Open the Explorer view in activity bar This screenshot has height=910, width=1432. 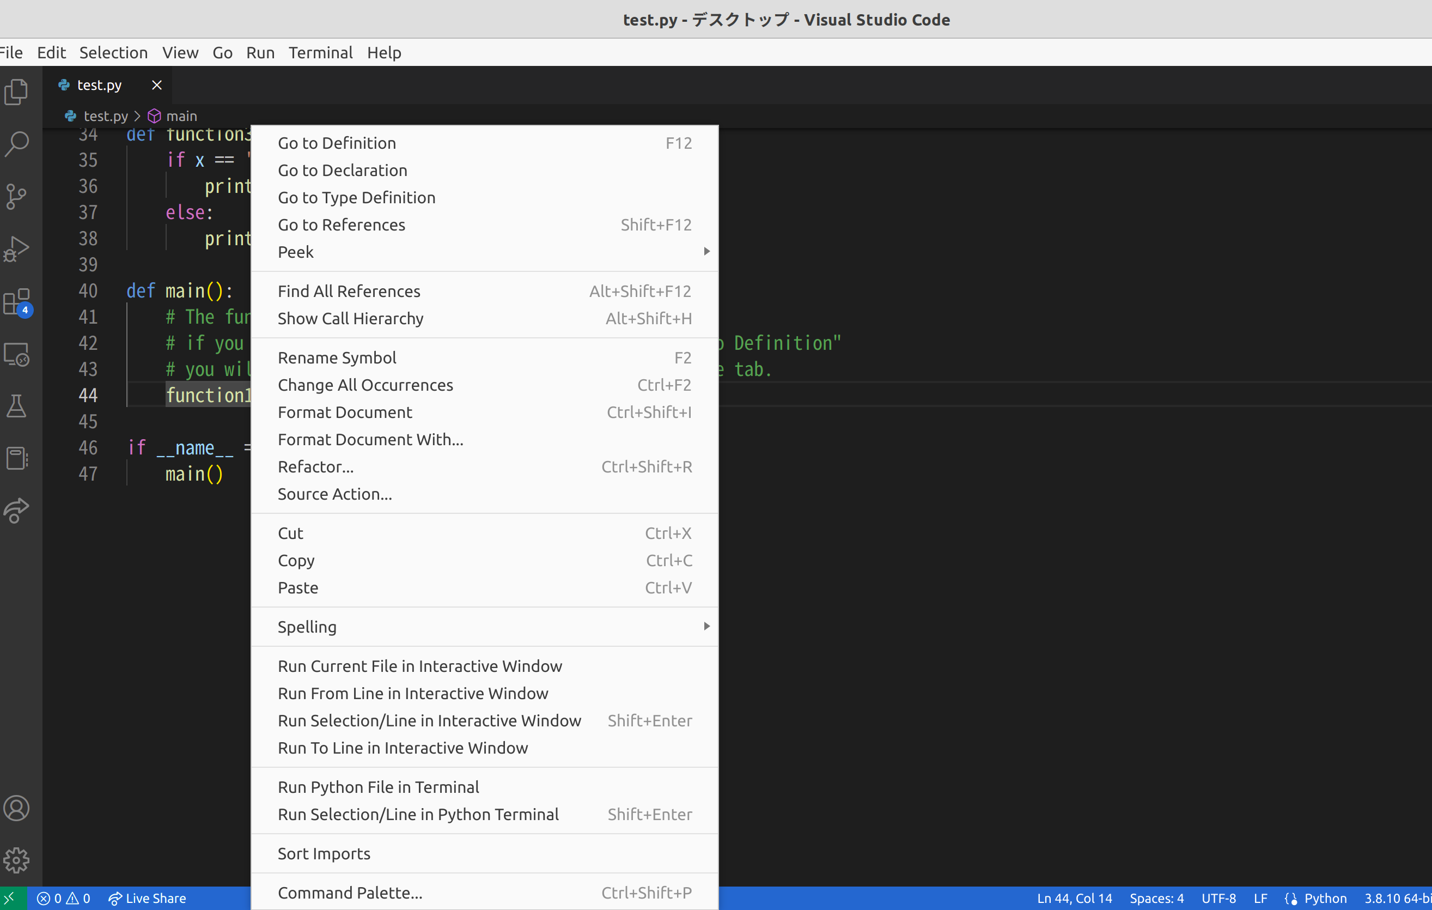(x=17, y=92)
